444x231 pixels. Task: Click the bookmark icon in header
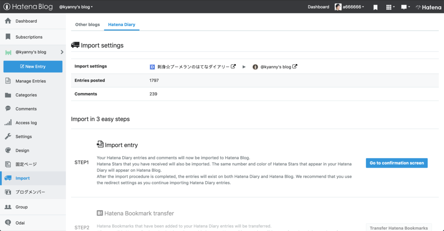pyautogui.click(x=375, y=7)
